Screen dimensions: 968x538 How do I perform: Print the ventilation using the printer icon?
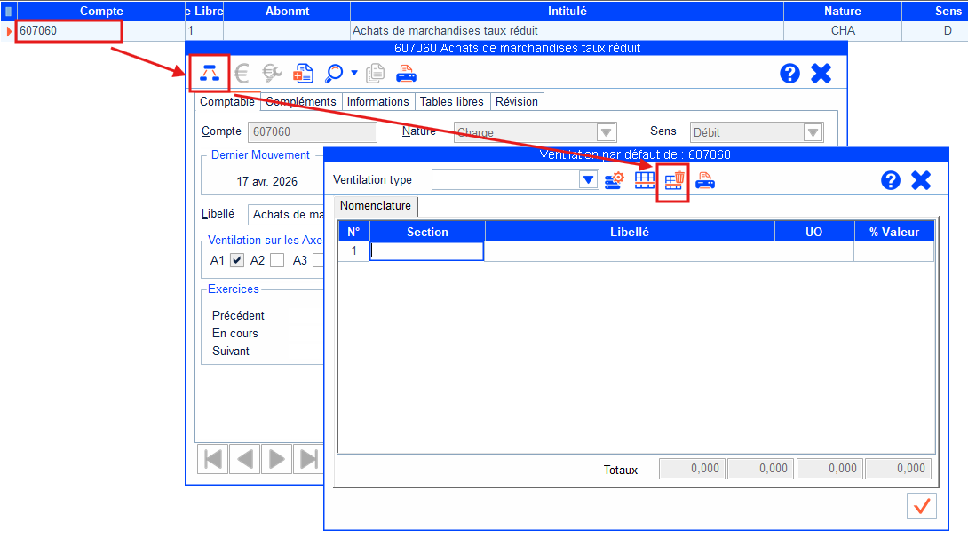click(705, 180)
